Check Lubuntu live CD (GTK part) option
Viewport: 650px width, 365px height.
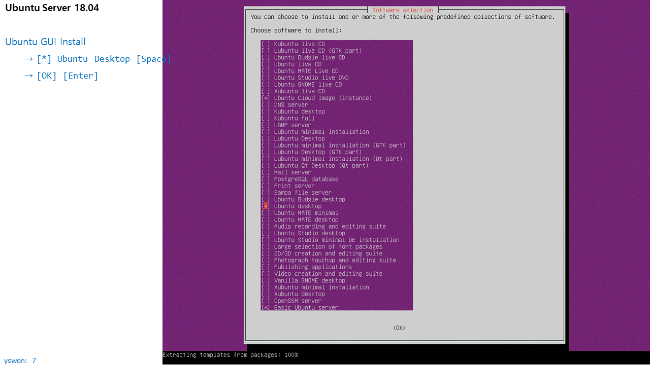[x=266, y=51]
